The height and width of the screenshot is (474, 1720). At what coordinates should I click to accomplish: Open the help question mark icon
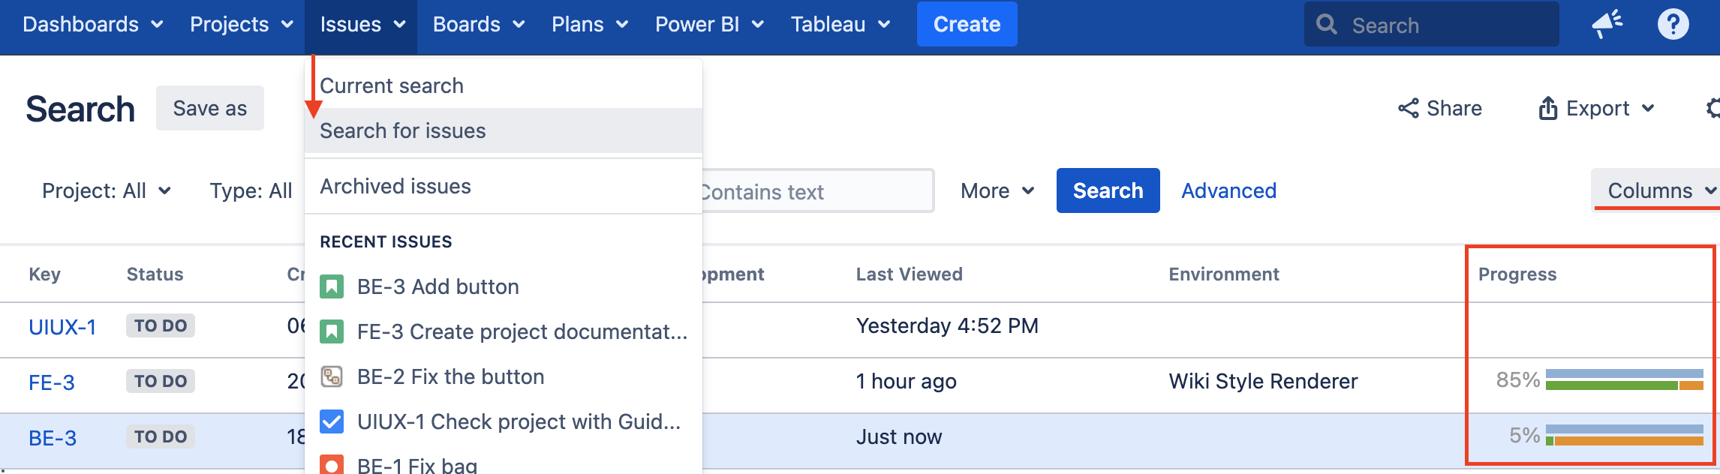click(1673, 24)
